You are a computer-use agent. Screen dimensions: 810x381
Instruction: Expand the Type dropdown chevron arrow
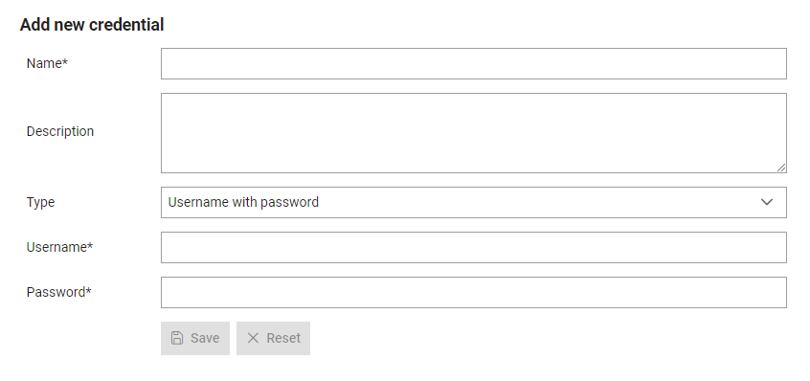pyautogui.click(x=767, y=202)
